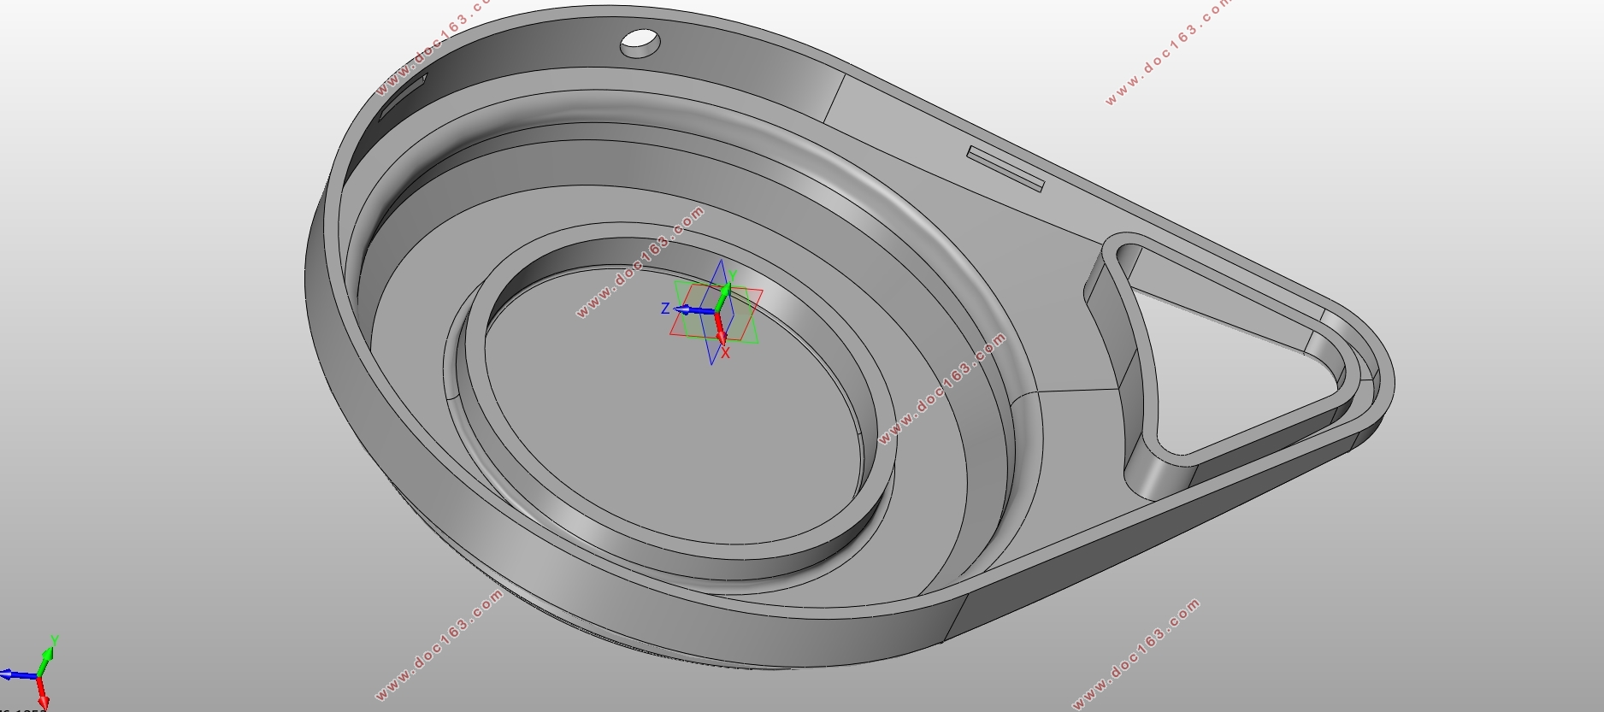Select the green Y axis arrow of center triad
Viewport: 1604px width, 712px height.
[722, 296]
